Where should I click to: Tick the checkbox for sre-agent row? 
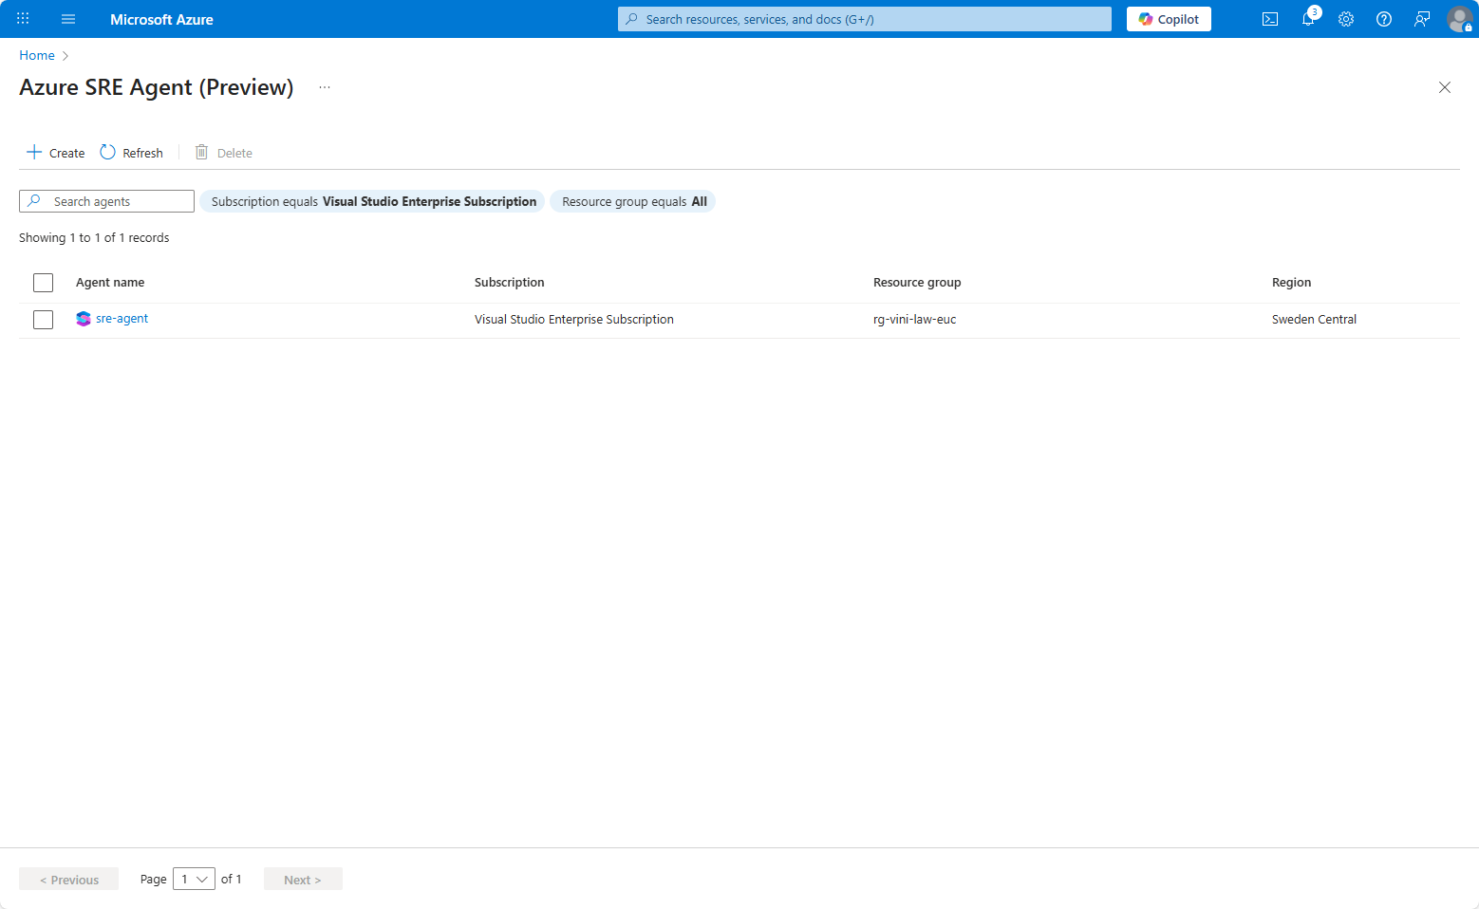coord(43,320)
